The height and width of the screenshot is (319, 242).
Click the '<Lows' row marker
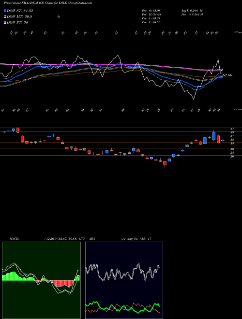tap(238, 109)
